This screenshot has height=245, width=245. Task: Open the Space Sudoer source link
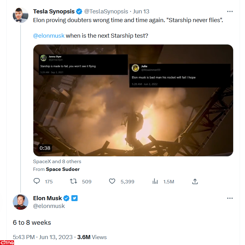point(63,169)
